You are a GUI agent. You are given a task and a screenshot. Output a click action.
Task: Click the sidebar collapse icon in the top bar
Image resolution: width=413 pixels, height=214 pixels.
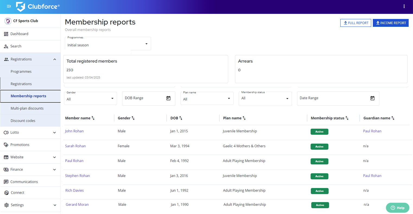pos(9,6)
